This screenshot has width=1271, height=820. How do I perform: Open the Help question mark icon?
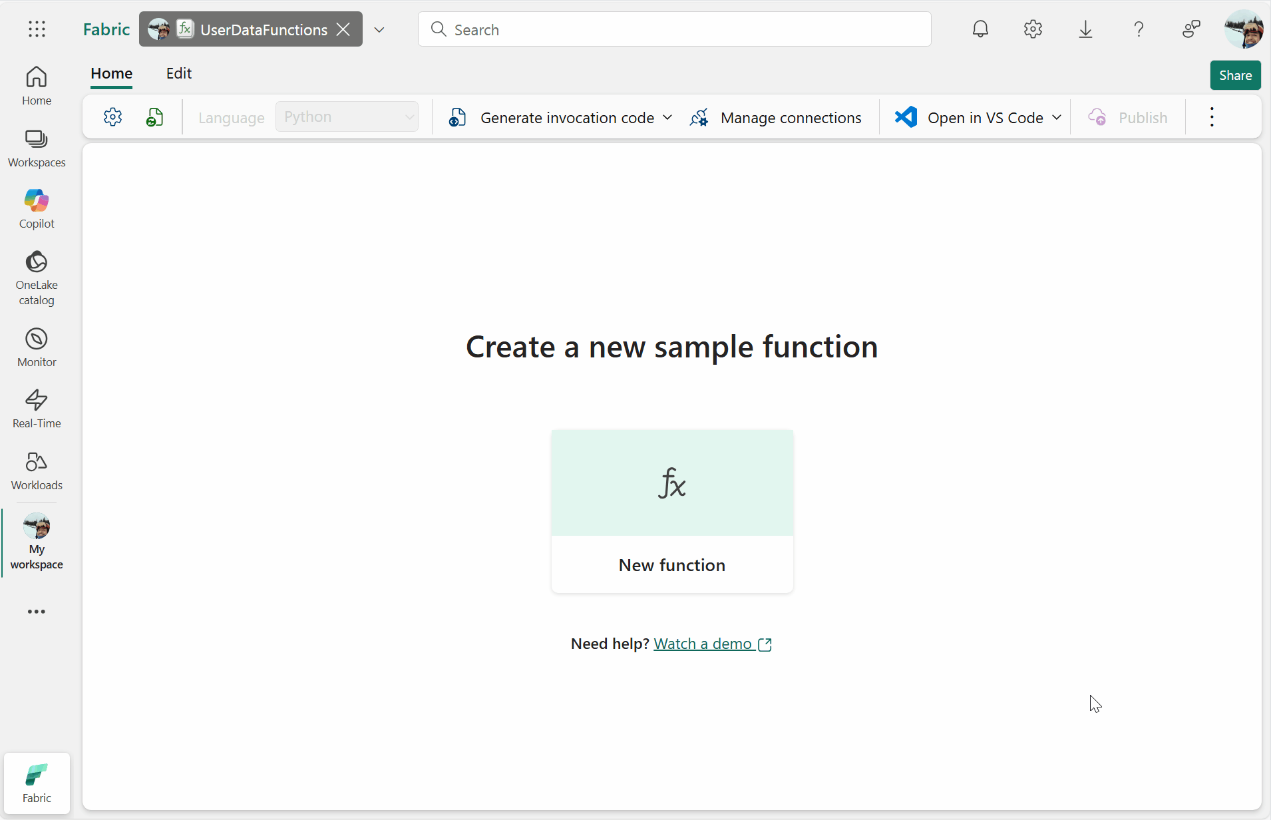tap(1139, 29)
